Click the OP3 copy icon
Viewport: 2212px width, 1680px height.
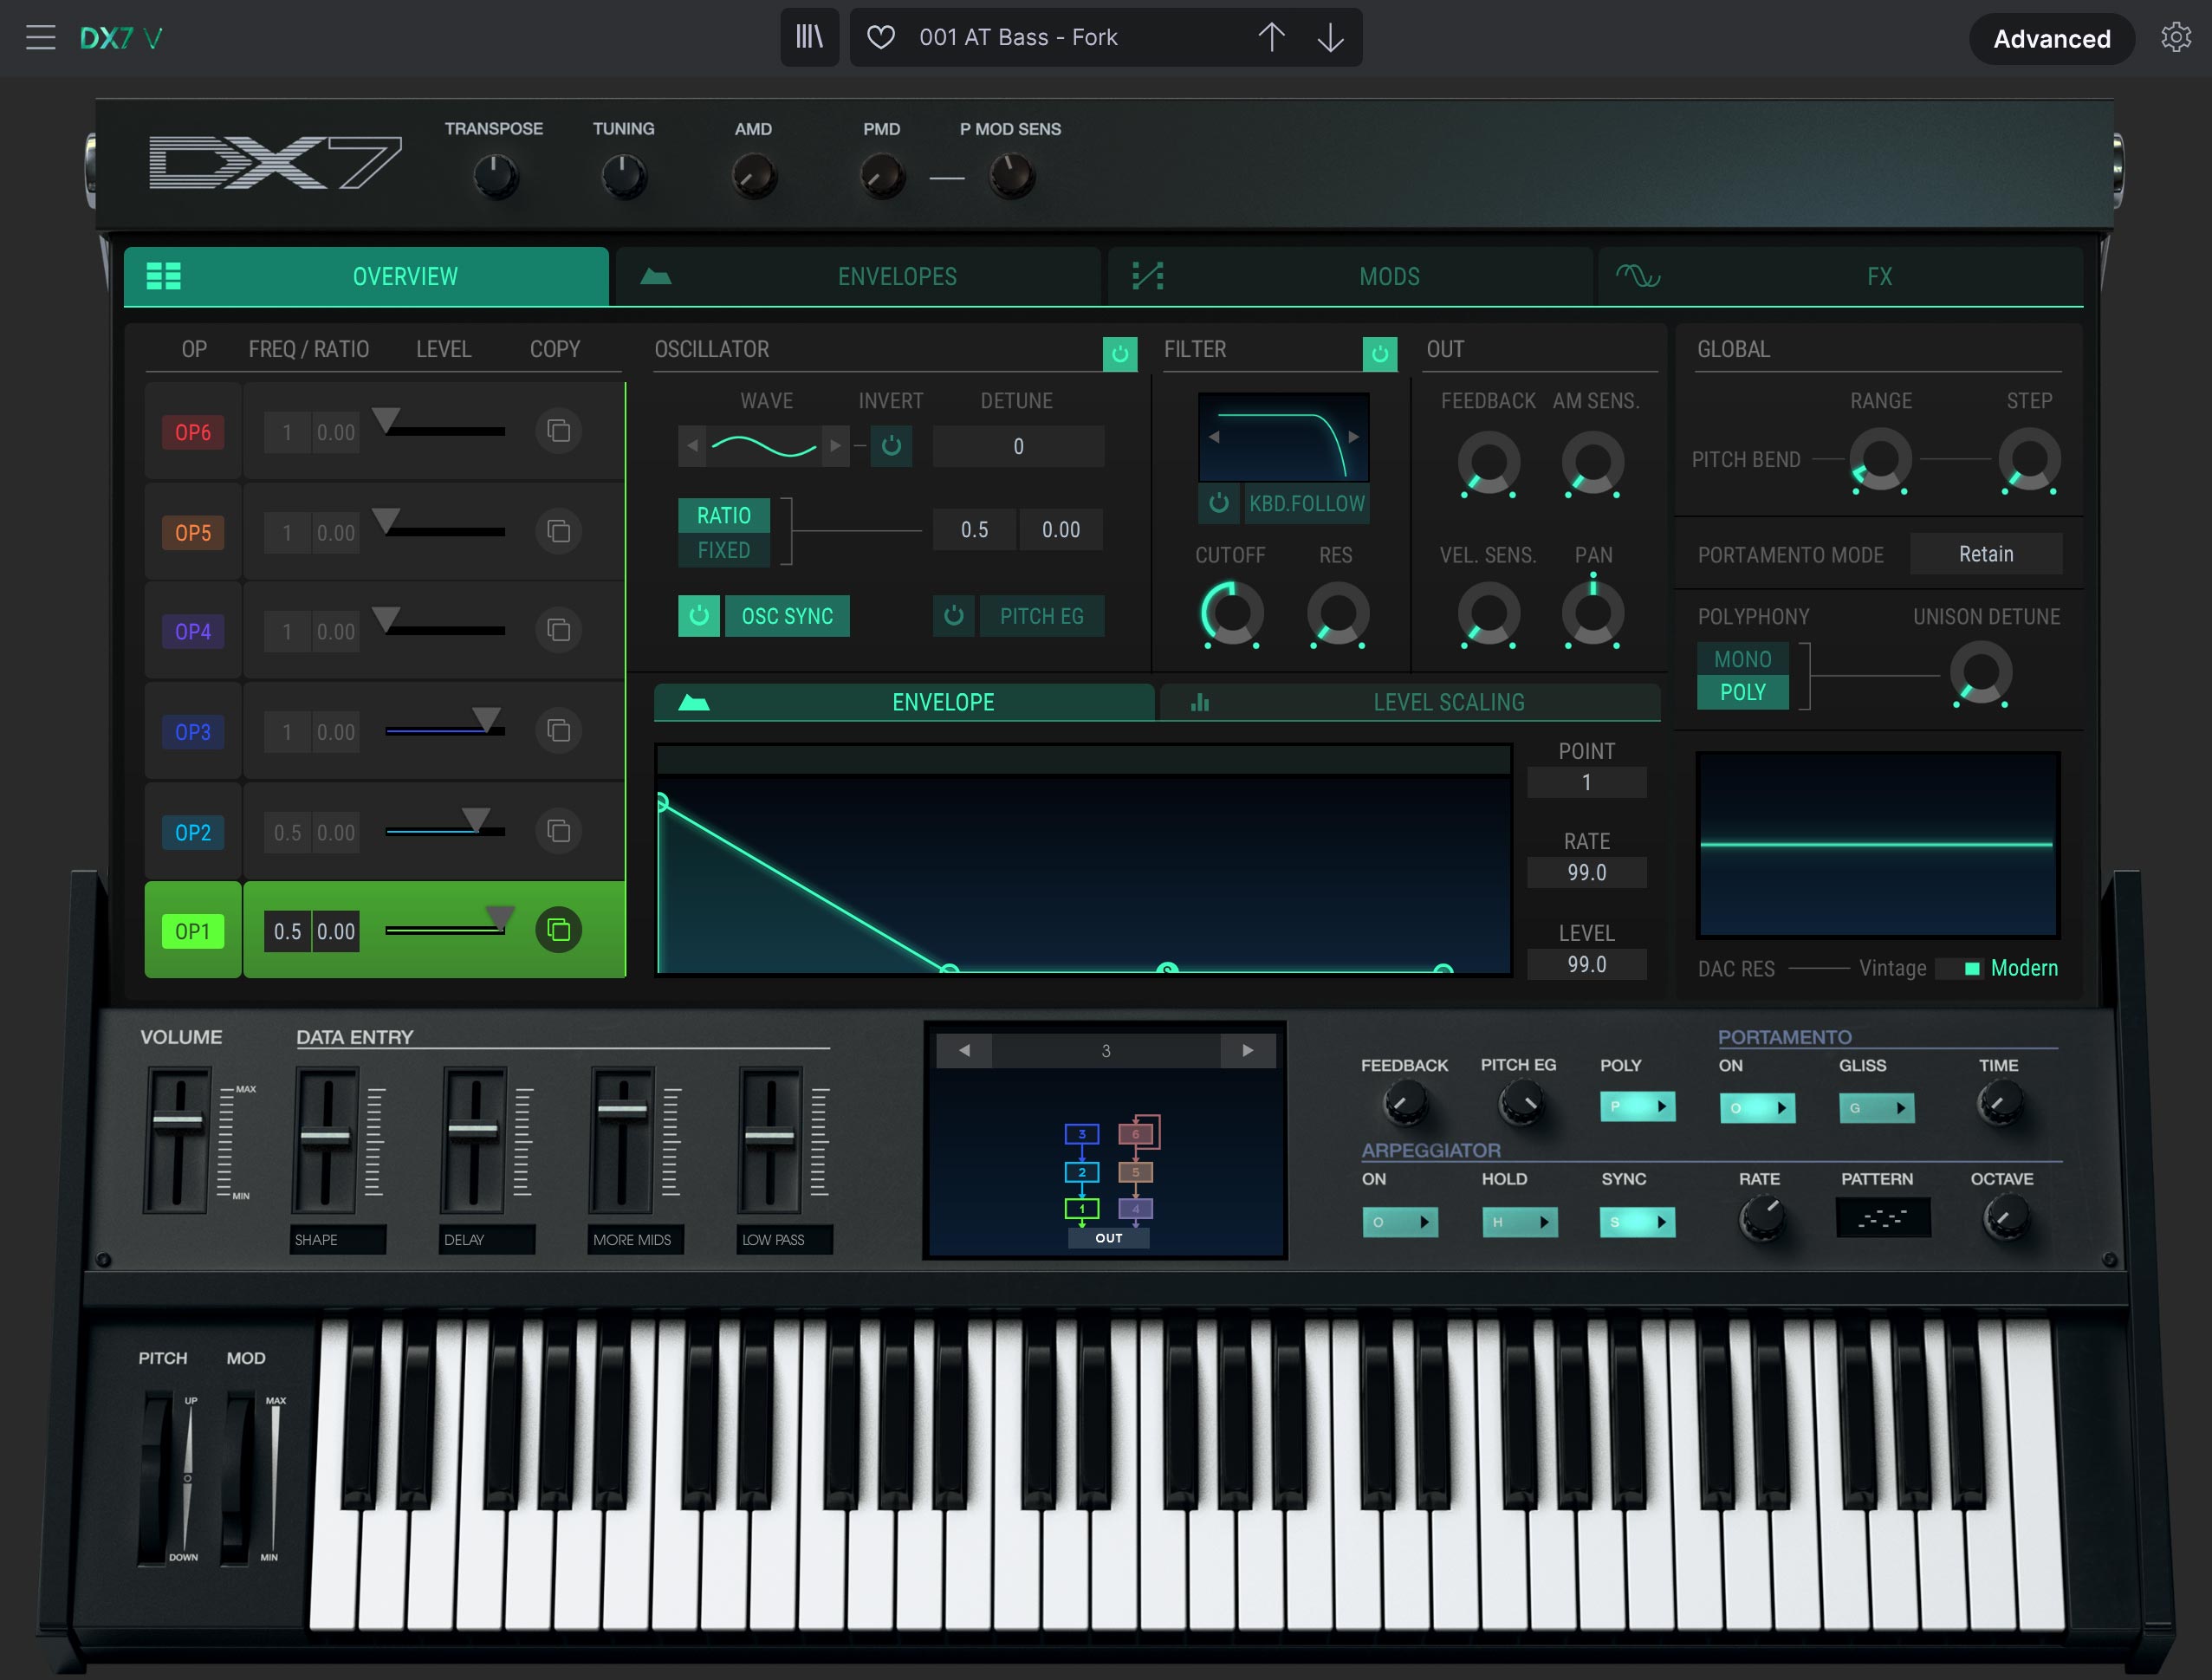[558, 731]
